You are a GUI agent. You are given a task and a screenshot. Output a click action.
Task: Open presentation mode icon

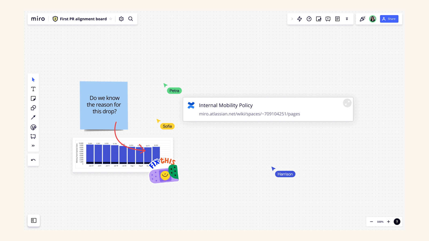click(328, 19)
